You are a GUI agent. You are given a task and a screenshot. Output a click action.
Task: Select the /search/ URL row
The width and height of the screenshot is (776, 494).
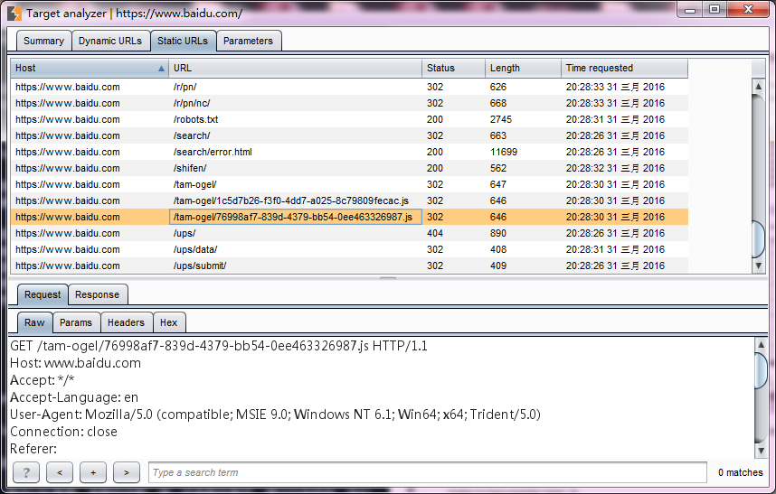point(349,135)
